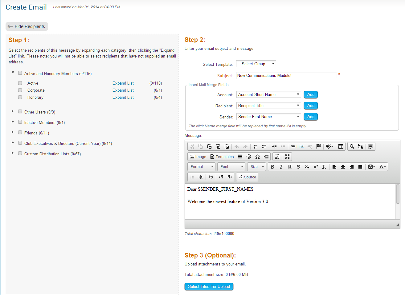Image resolution: width=405 pixels, height=295 pixels.
Task: Insert a block quote
Action: tap(211, 177)
